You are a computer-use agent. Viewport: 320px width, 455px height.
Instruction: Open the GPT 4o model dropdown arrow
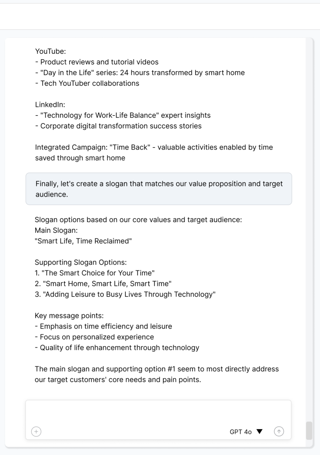(259, 432)
